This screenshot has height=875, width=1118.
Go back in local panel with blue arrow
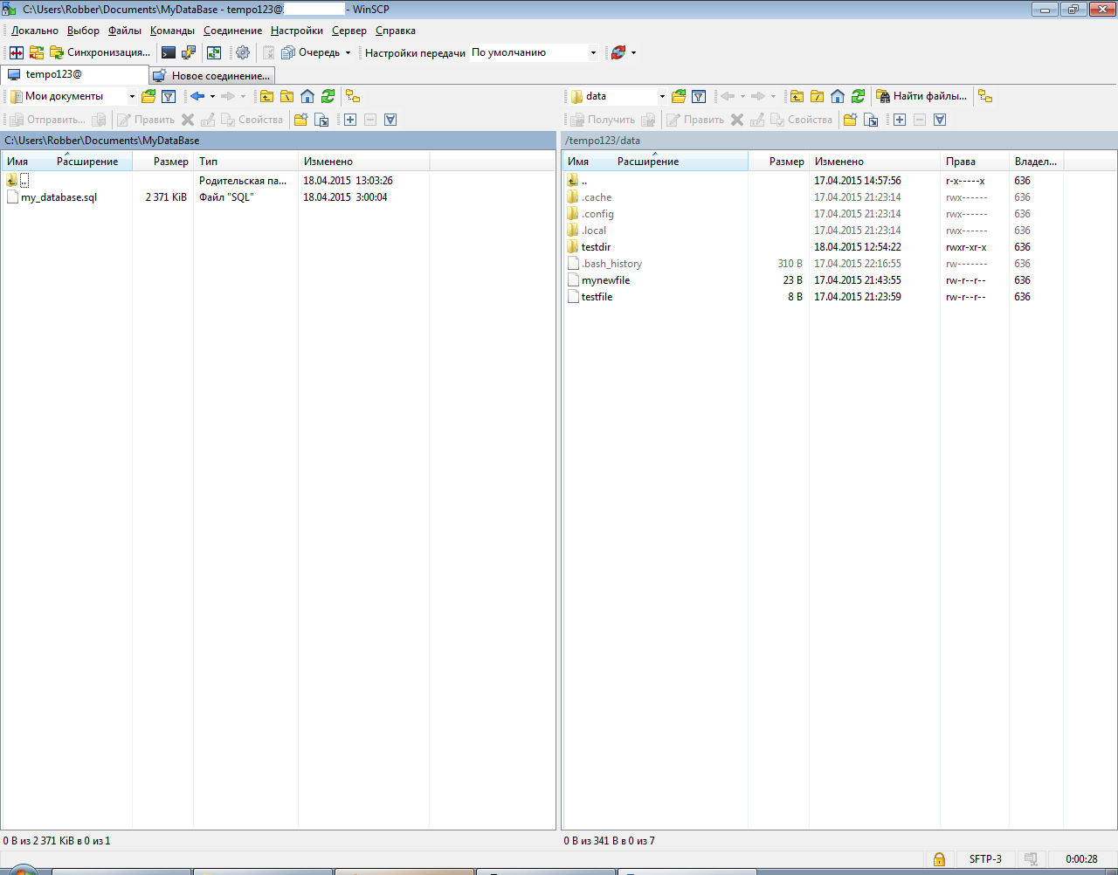[197, 96]
